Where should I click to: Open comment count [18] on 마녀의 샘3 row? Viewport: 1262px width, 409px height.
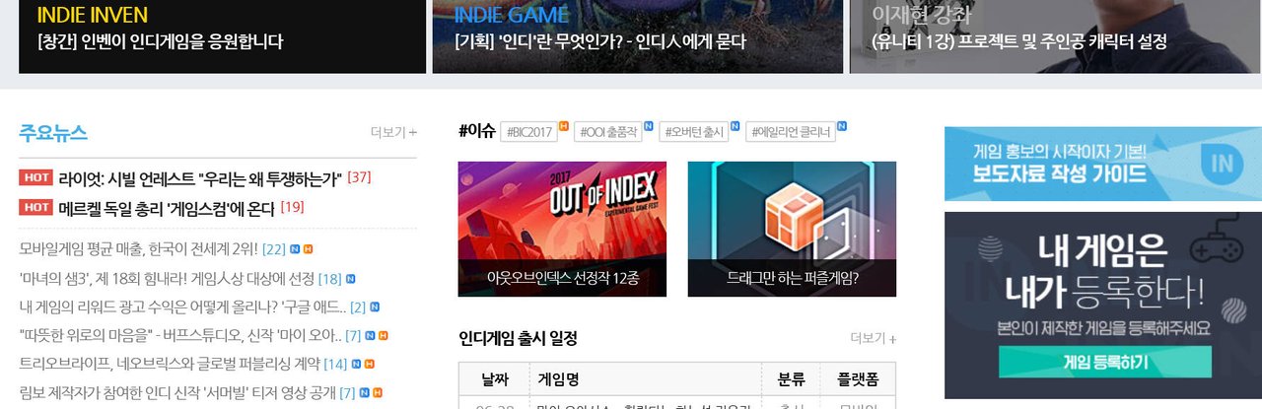coord(330,279)
